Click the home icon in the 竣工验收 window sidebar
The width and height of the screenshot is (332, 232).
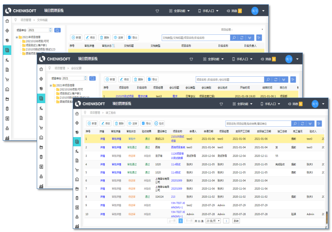(x=77, y=114)
